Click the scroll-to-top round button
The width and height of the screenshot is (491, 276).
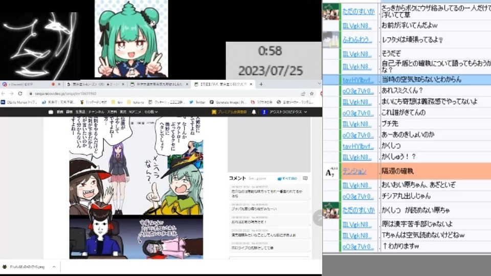318,218
